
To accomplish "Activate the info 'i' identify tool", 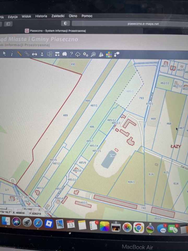I will pos(12,54).
